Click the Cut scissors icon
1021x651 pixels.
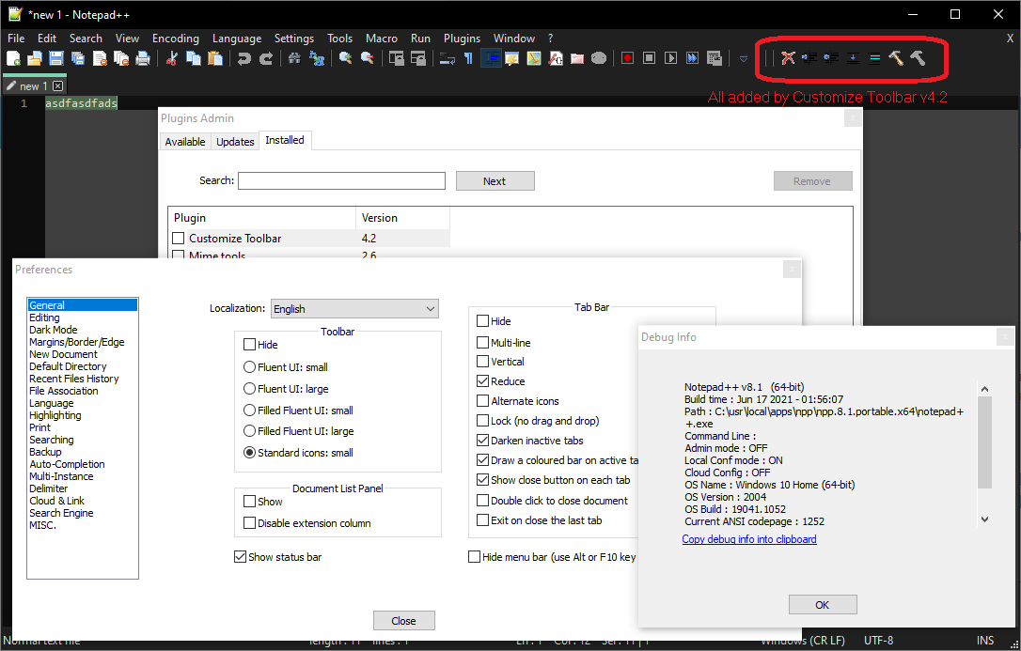[172, 58]
